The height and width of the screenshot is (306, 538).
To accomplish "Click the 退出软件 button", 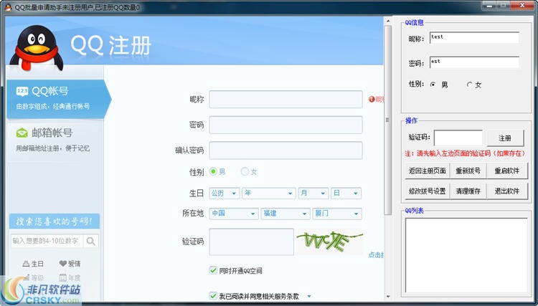I will coord(507,191).
